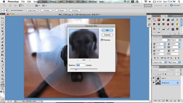Select the Type tool
Image resolution: width=183 pixels, height=103 pixels.
2,69
